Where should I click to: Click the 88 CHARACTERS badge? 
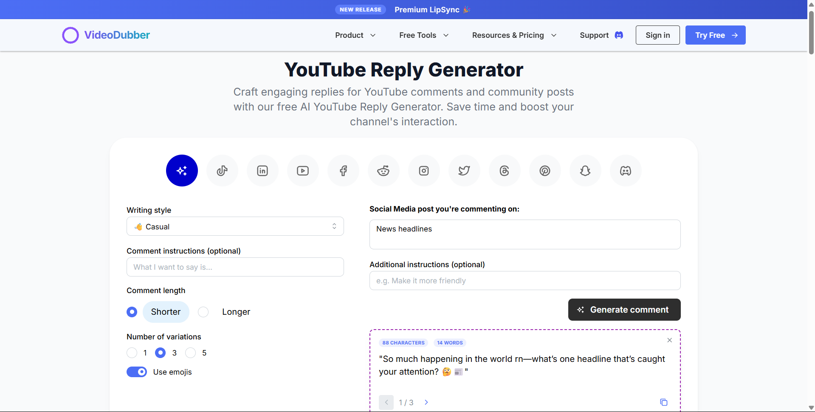point(403,343)
